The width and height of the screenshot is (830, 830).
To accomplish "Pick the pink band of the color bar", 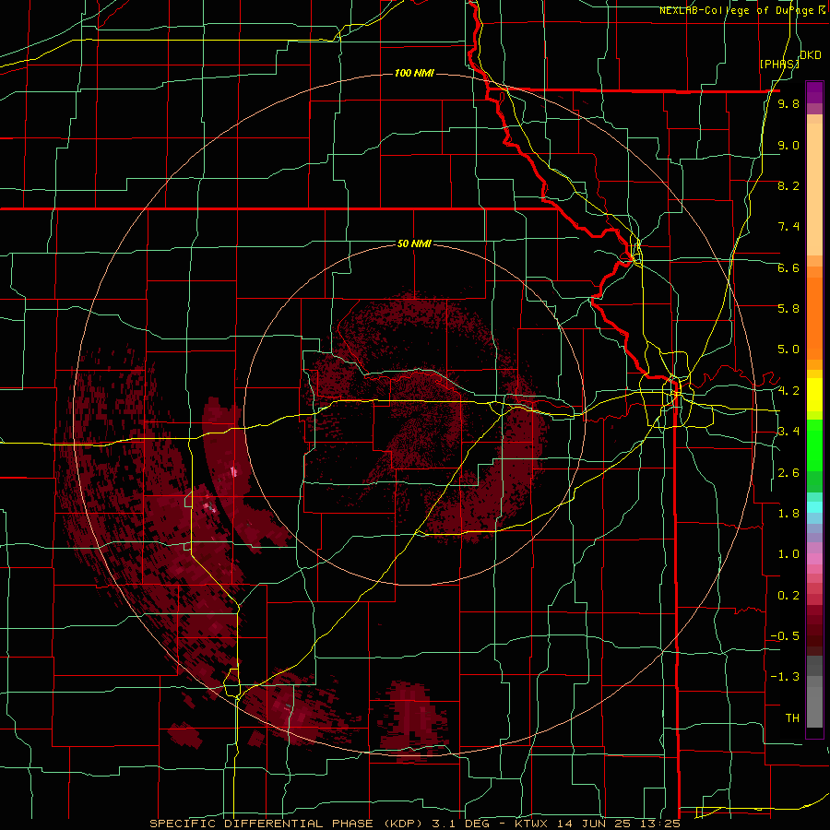I will tap(814, 559).
